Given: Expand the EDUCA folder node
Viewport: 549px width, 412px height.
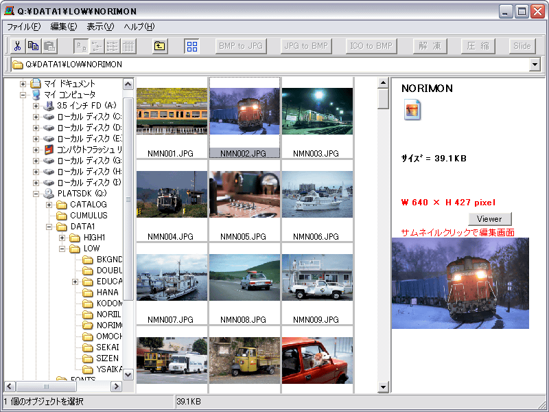Looking at the screenshot, I should (x=75, y=282).
